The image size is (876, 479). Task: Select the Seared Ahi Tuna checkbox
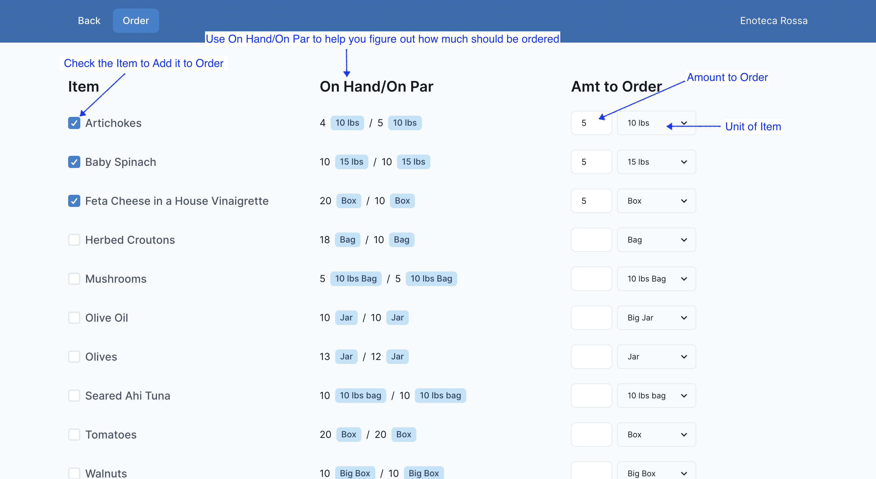pyautogui.click(x=74, y=396)
